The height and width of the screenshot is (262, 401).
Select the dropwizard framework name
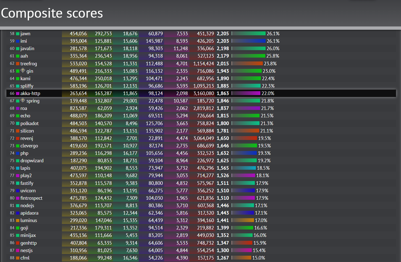(x=32, y=161)
